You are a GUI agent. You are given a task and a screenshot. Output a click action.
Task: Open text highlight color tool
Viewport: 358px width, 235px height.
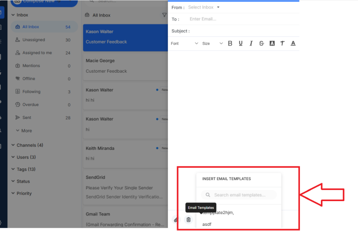coord(272,43)
